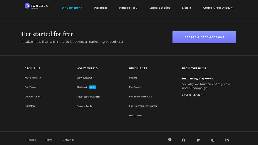Viewport: 258px width, 145px height.
Task: Click READ MORE blog link
Action: pos(193,95)
